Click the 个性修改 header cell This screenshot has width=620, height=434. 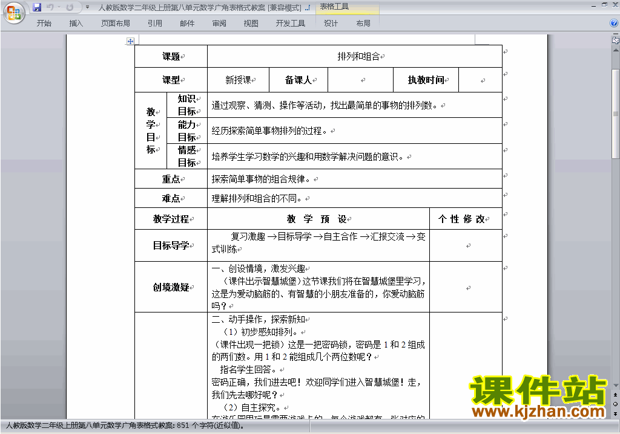coord(466,219)
